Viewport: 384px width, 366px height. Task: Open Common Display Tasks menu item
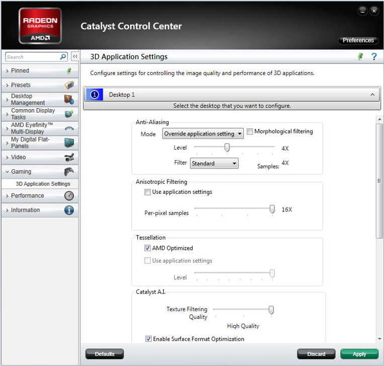(x=40, y=114)
